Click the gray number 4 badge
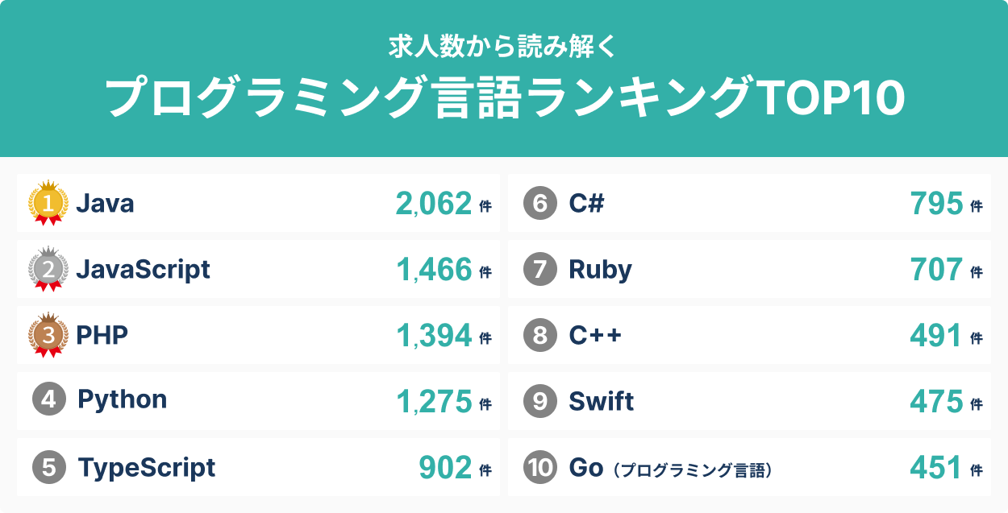 coord(49,400)
